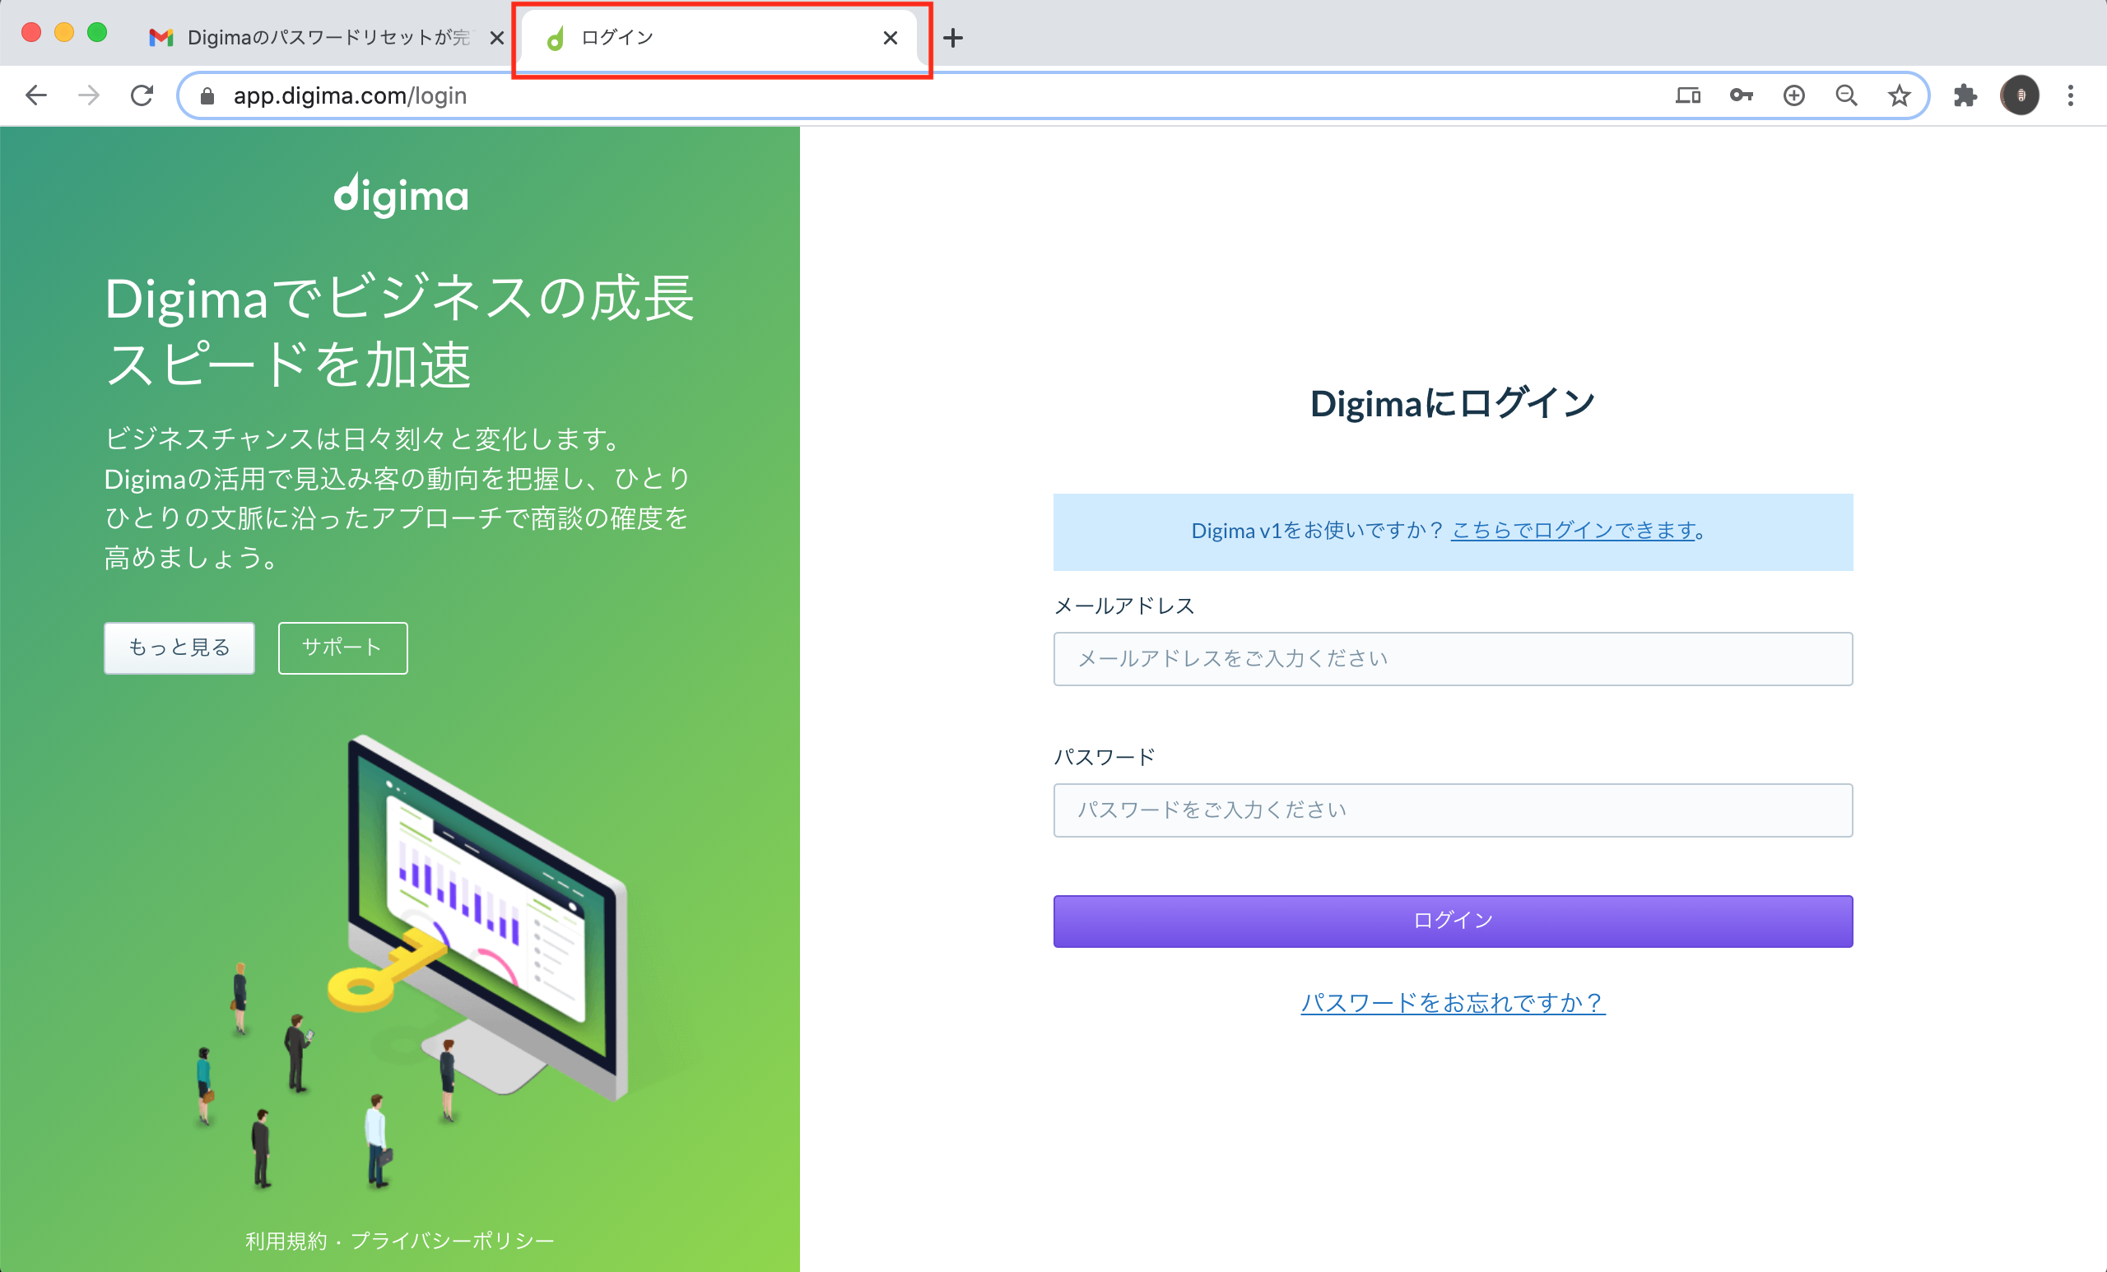This screenshot has width=2107, height=1272.
Task: Open the こちらでログインできます link
Action: click(x=1574, y=530)
